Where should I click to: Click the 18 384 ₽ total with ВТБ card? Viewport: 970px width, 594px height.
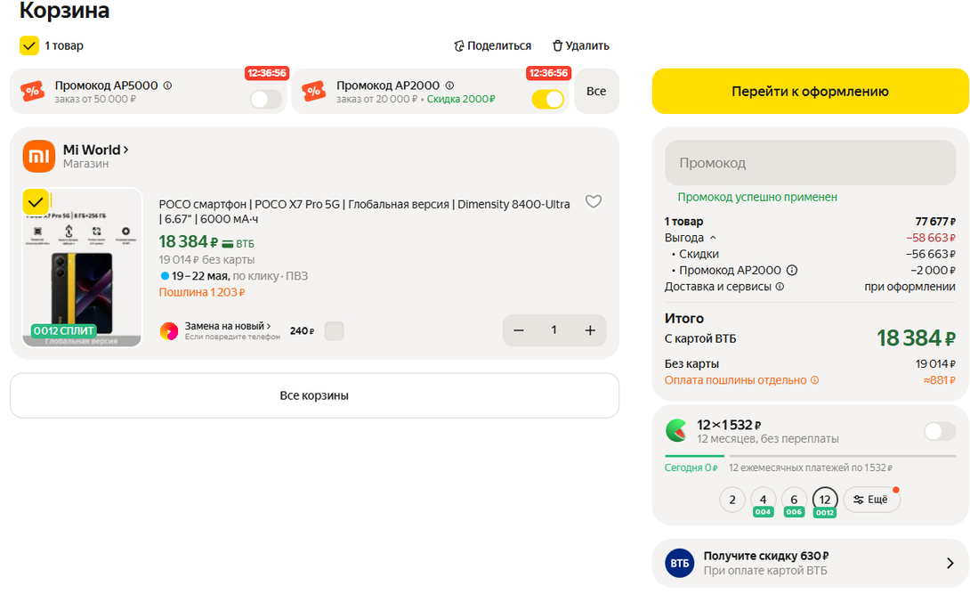(x=916, y=338)
